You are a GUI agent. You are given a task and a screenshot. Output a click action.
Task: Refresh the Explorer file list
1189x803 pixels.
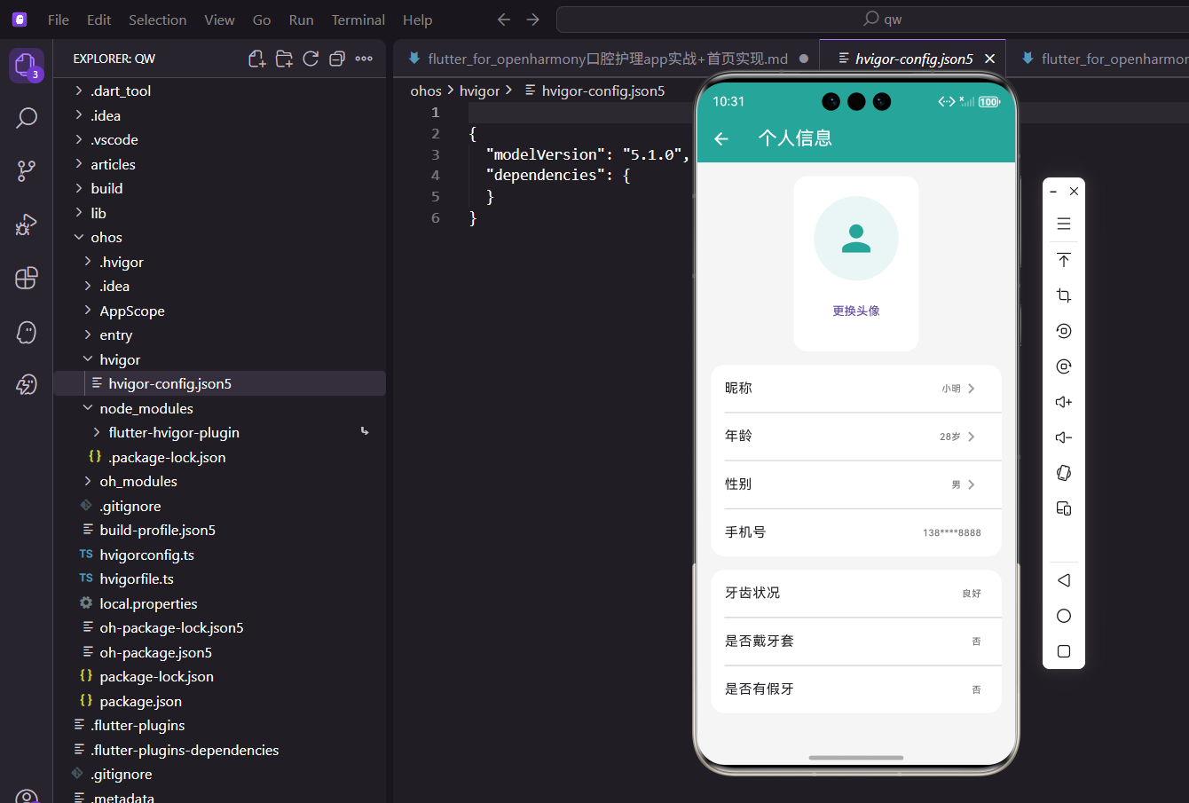(x=311, y=58)
